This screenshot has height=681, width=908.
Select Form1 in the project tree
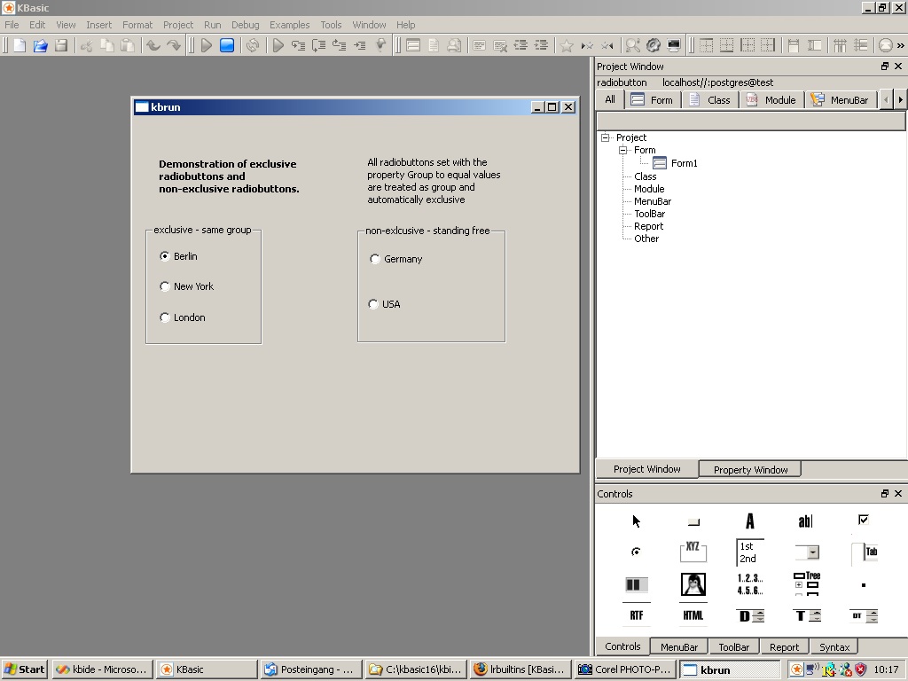coord(683,163)
